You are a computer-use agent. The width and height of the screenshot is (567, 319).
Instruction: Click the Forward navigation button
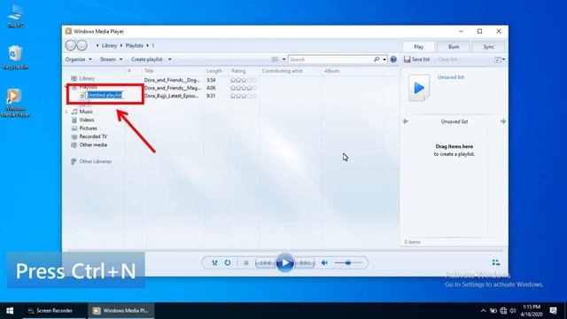click(x=82, y=45)
